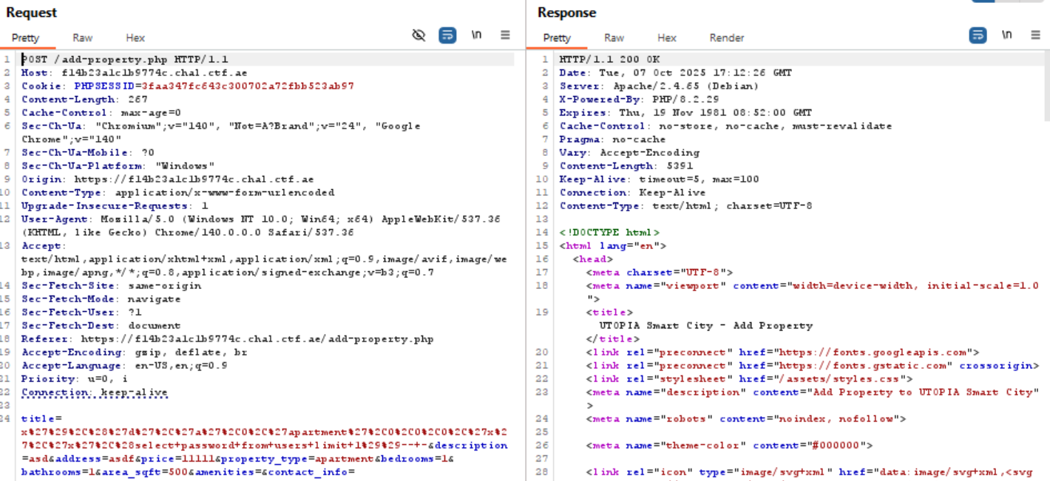
Task: Click 'Server: Apache/2.4.65 (Debian)' response header
Action: pyautogui.click(x=659, y=86)
